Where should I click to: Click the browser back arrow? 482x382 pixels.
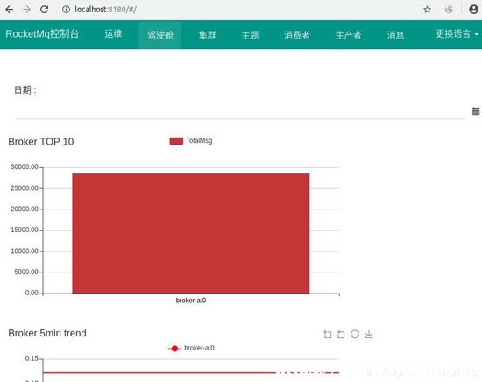pos(10,10)
